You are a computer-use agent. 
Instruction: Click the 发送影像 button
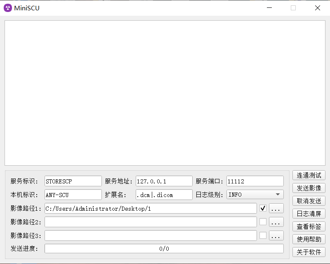tap(309, 188)
